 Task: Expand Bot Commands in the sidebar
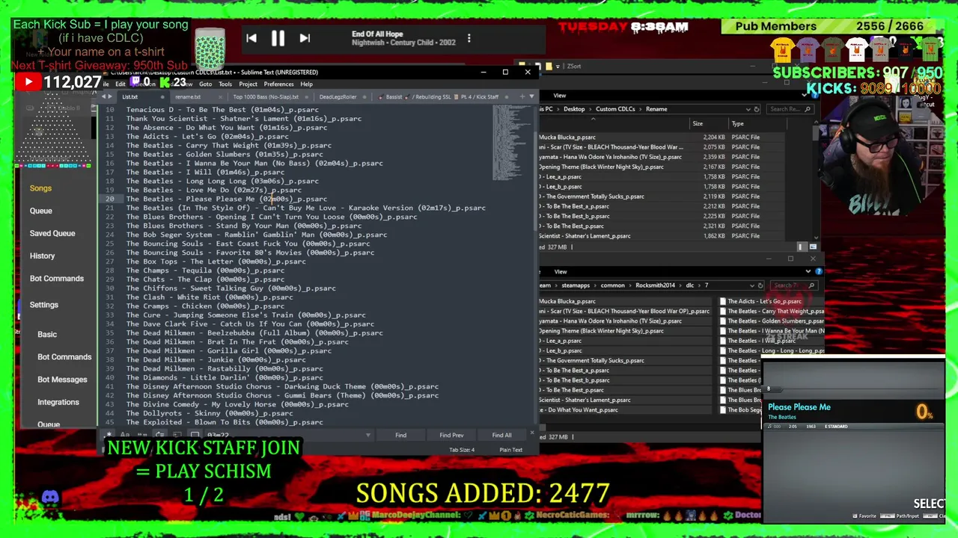[56, 279]
